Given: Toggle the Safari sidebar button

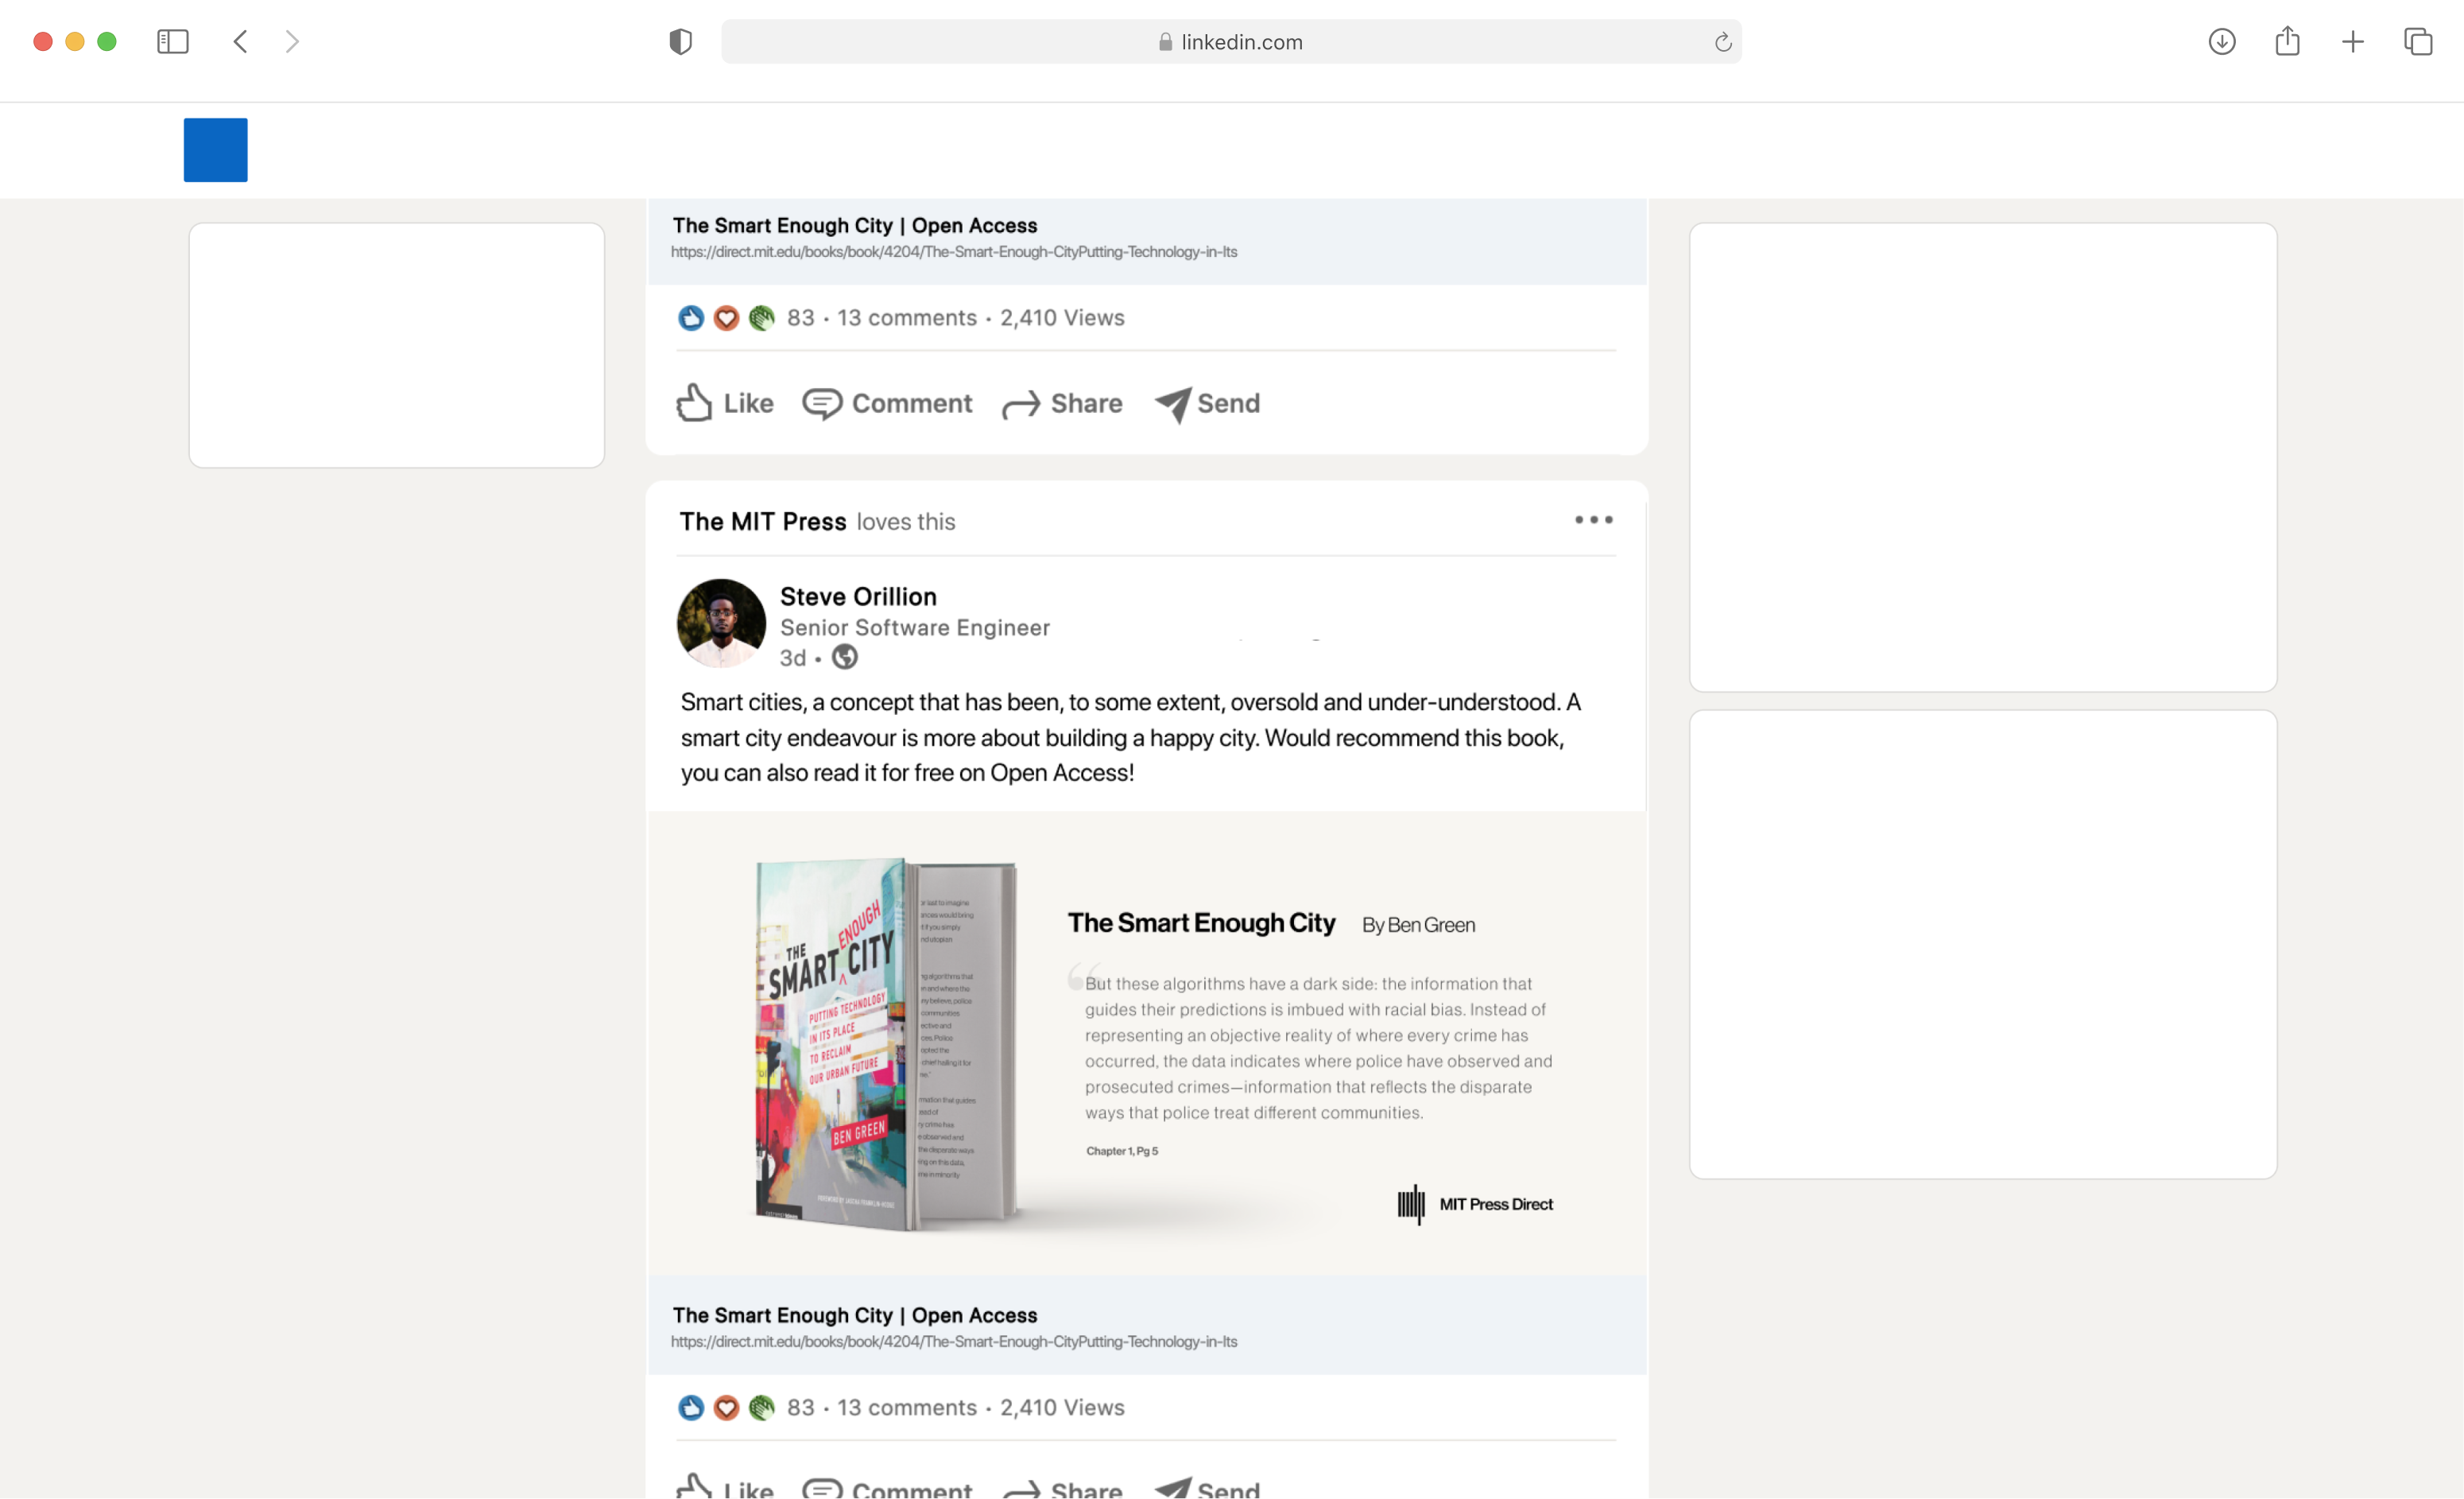Looking at the screenshot, I should [x=172, y=41].
